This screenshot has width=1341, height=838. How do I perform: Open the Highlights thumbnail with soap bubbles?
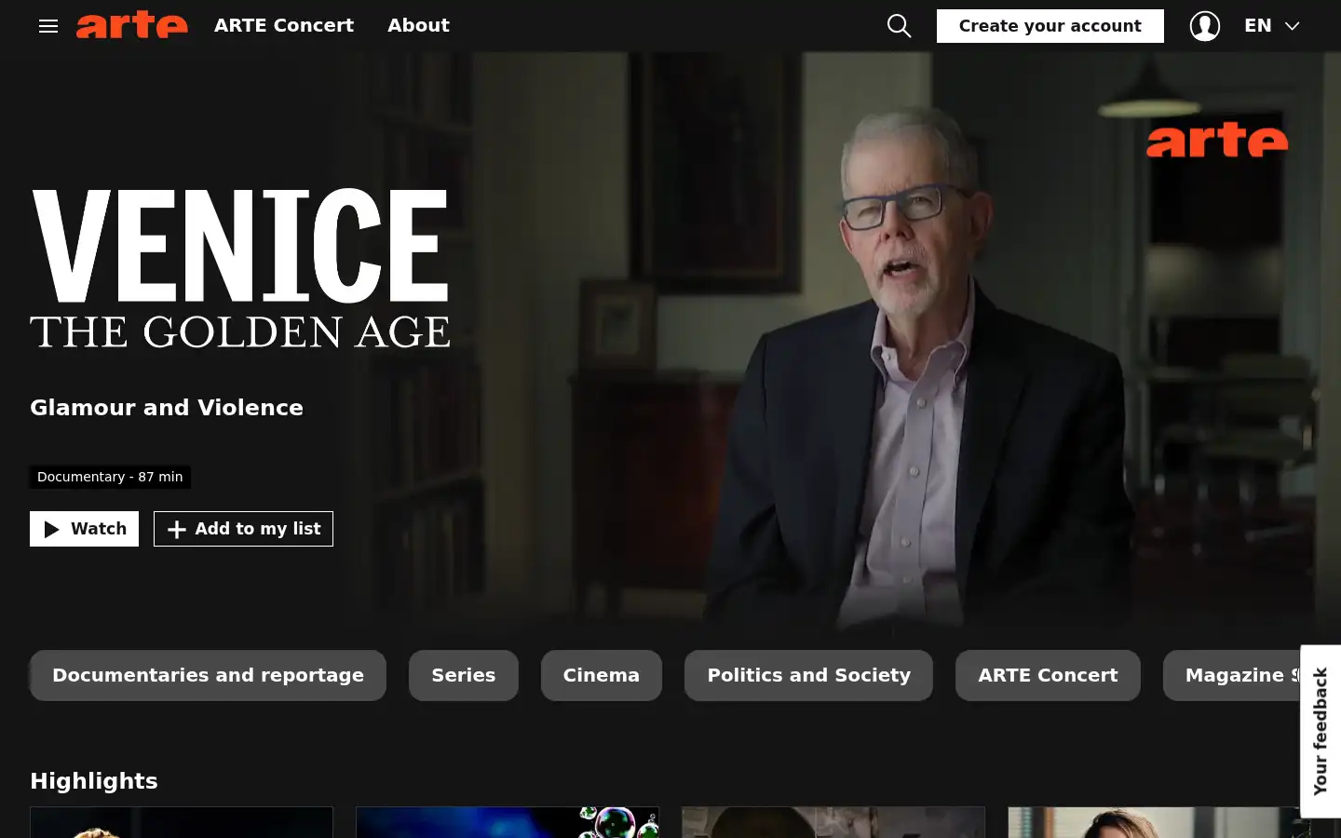(508, 822)
